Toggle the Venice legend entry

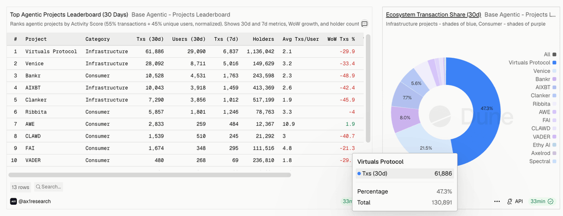545,71
